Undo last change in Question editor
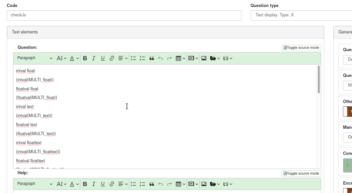The width and height of the screenshot is (352, 193). pyautogui.click(x=160, y=58)
